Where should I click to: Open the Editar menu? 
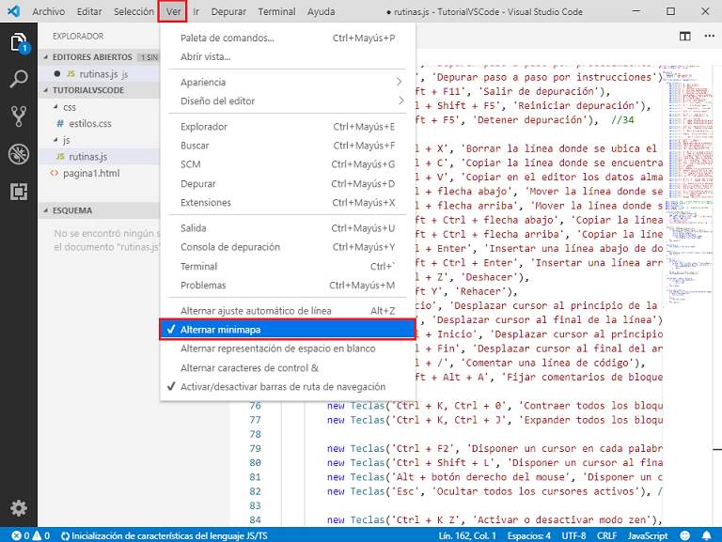[x=89, y=11]
